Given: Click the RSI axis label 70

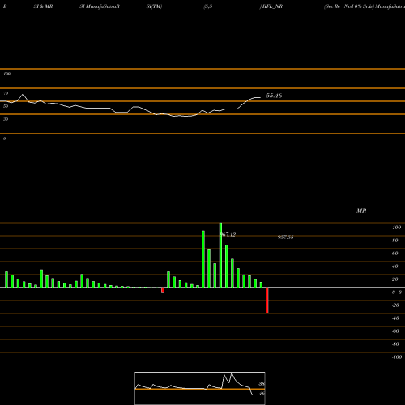Looking at the screenshot, I should tap(6, 93).
